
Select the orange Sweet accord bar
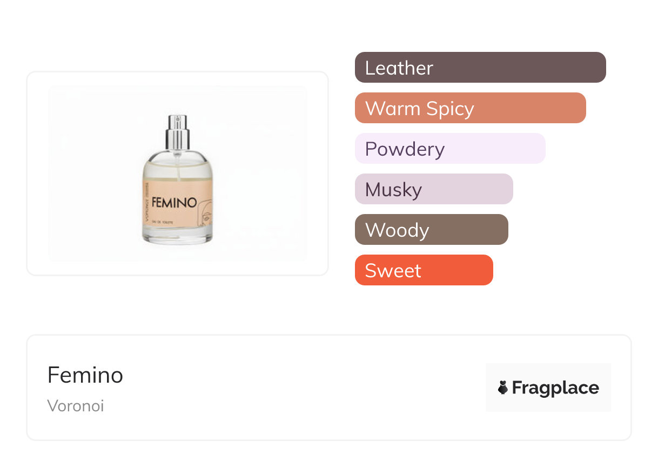(424, 270)
